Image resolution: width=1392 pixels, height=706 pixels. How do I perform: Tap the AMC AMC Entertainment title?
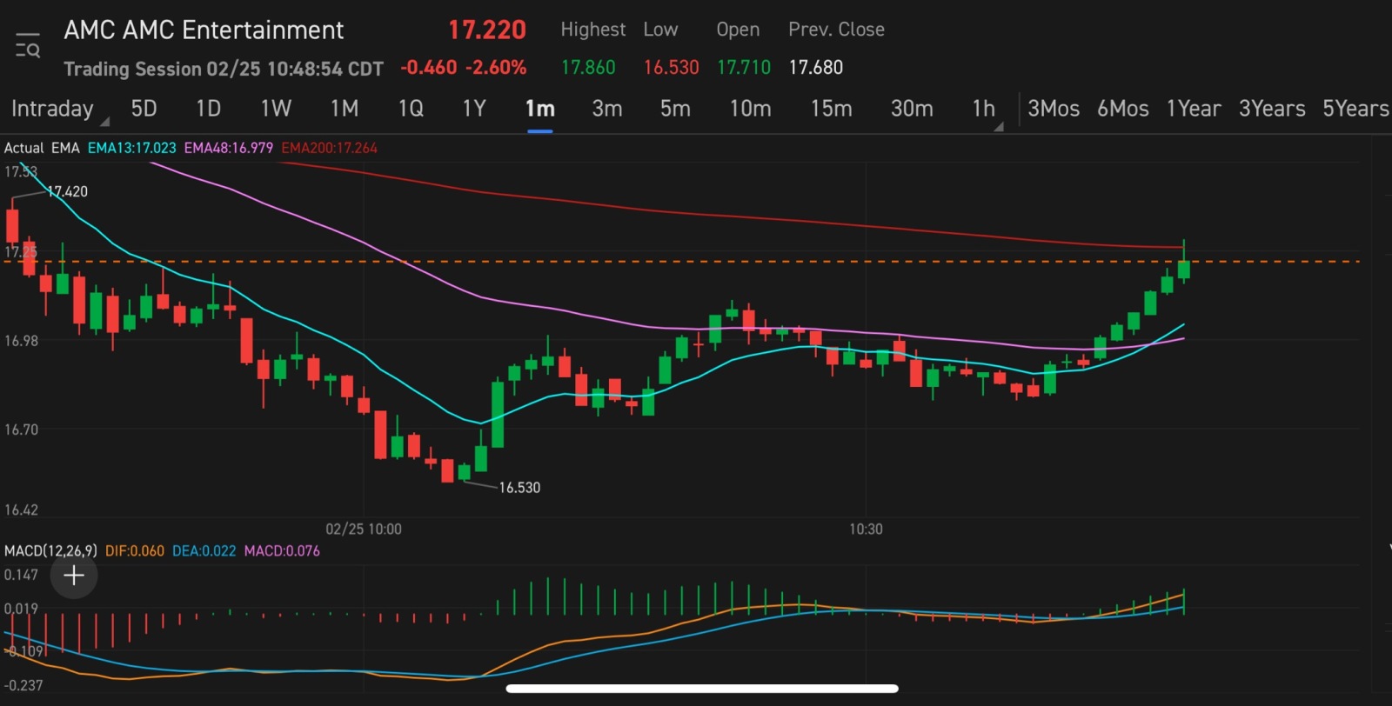click(204, 30)
